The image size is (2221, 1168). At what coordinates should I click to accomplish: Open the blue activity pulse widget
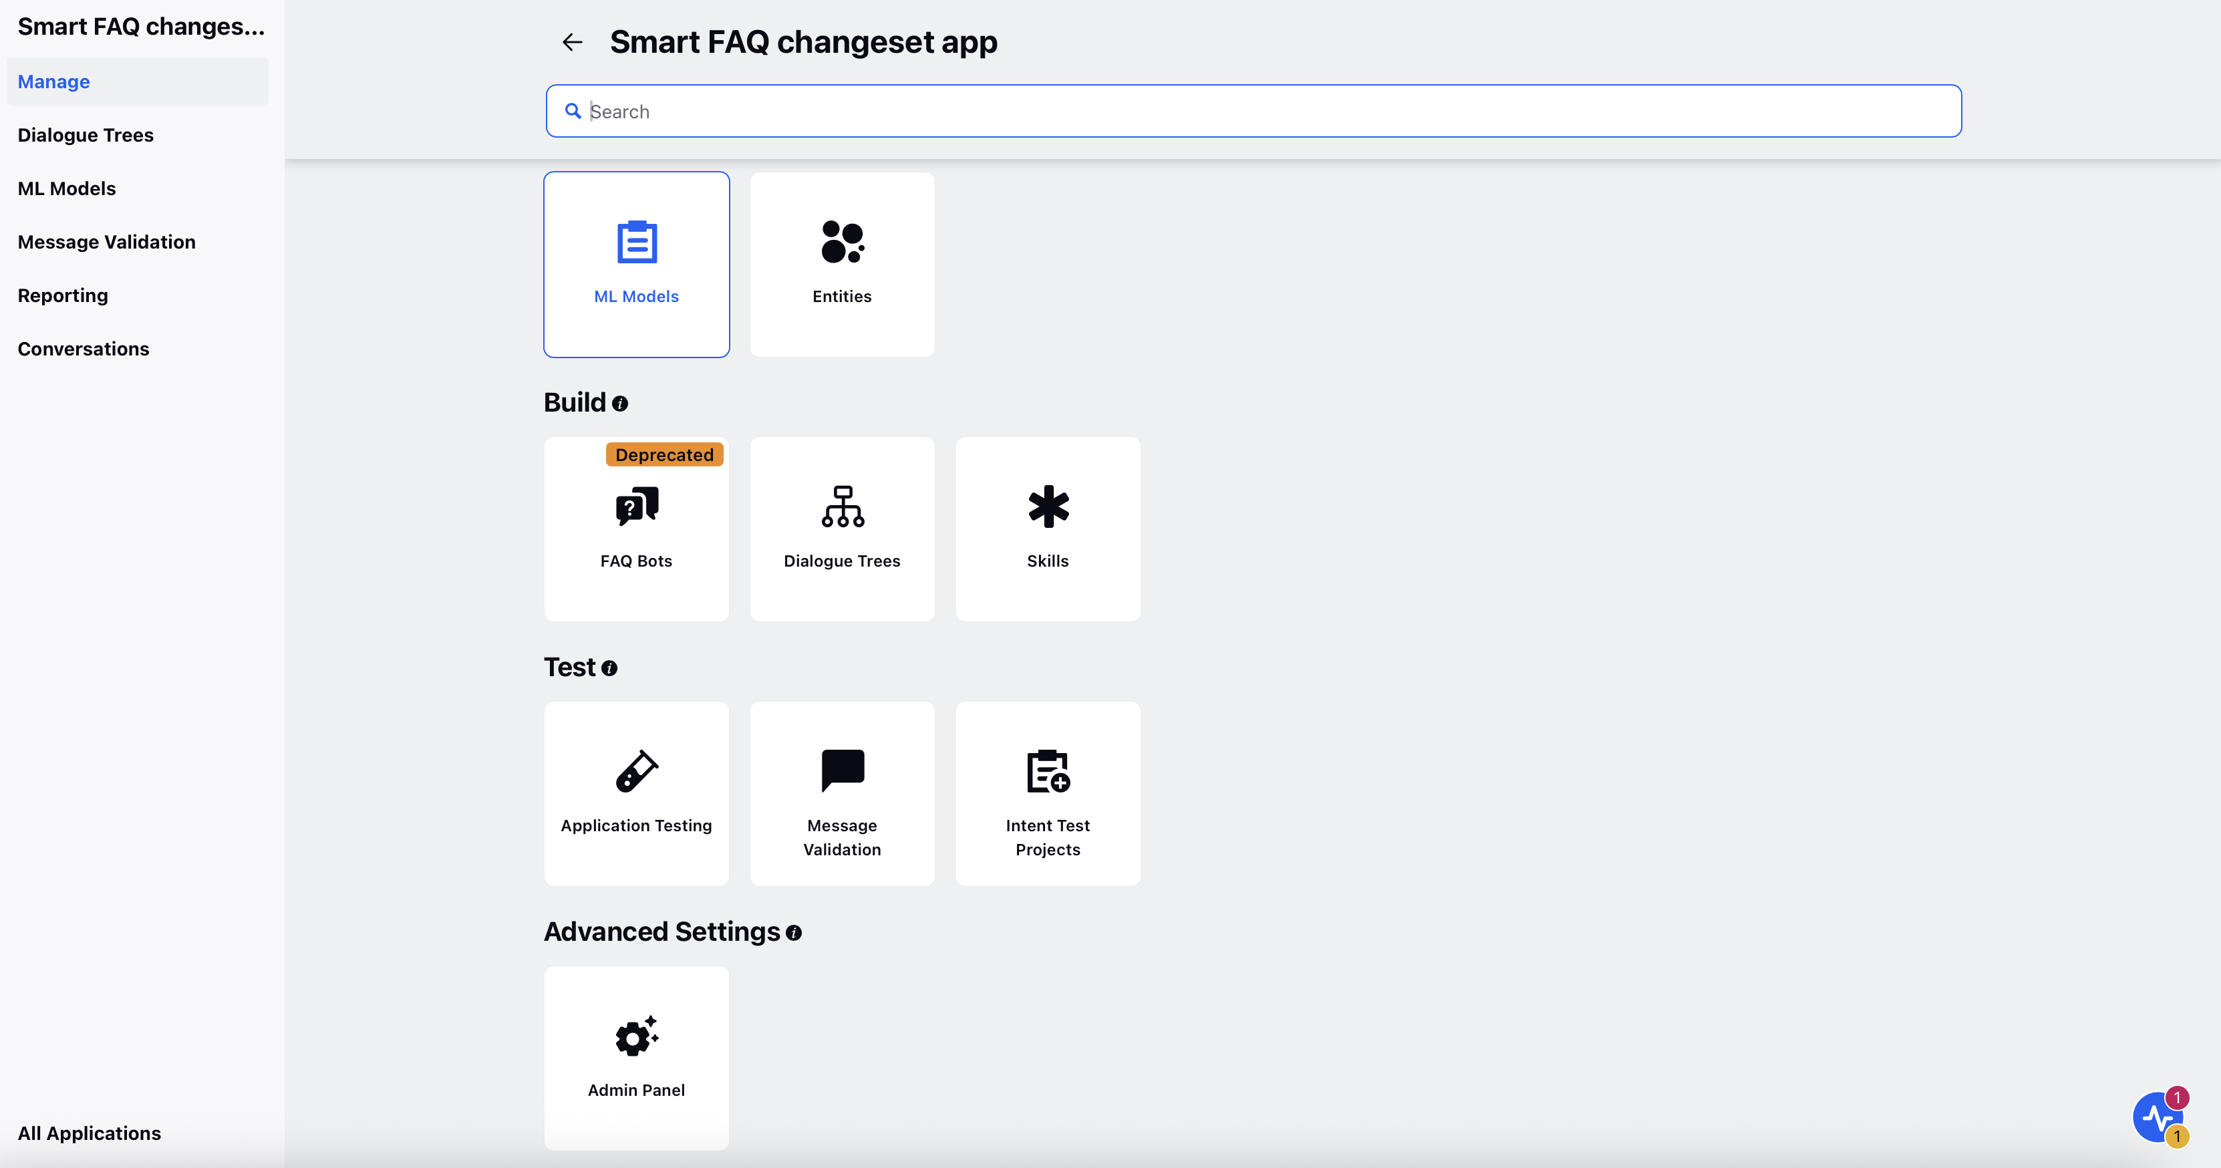point(2156,1118)
